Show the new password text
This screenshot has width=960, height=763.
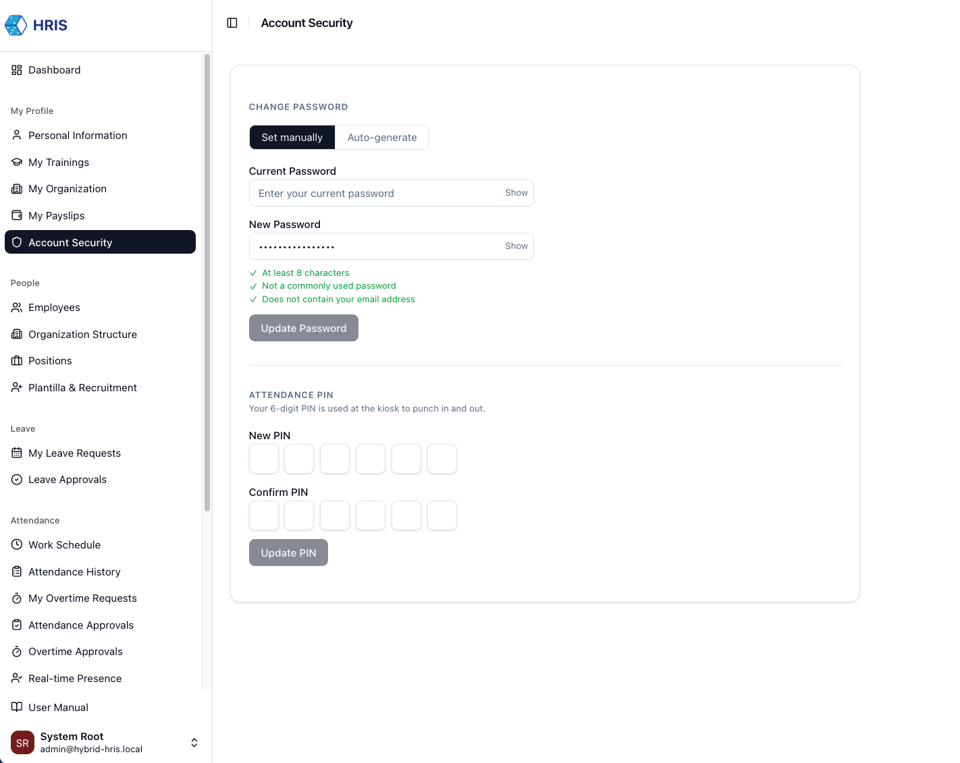[x=516, y=246]
